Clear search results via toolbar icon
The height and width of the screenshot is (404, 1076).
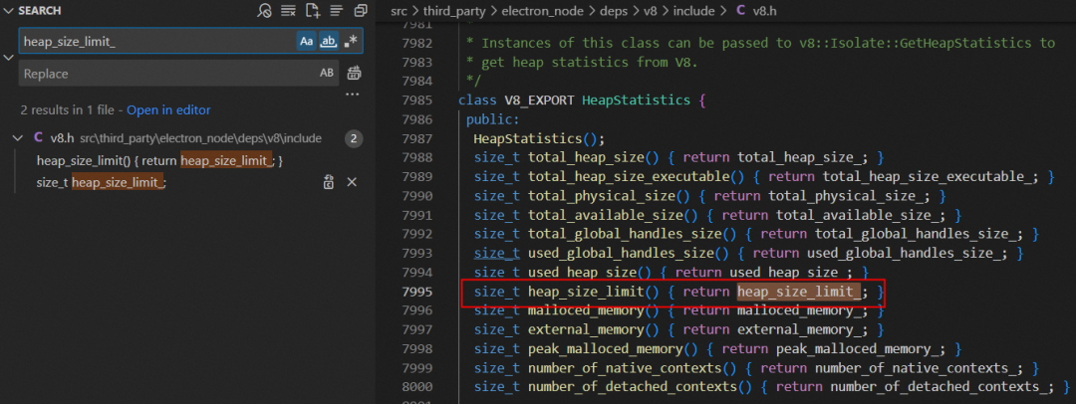click(288, 10)
